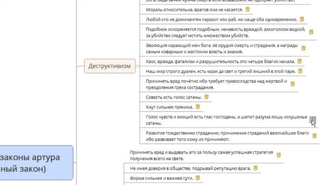Open note icon beside 'Любой кто не доминантен'

(x=302, y=20)
